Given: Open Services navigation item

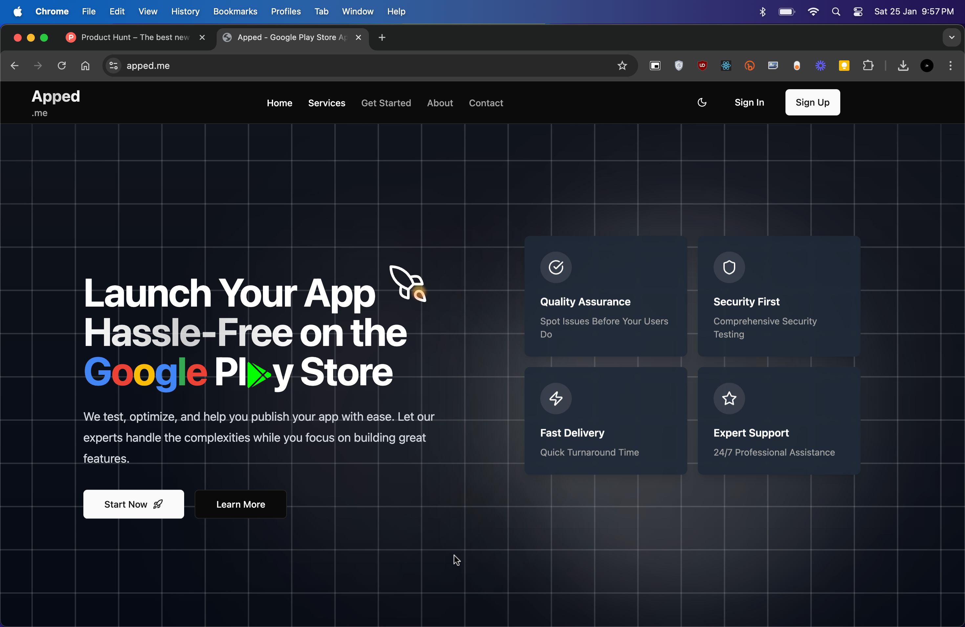Looking at the screenshot, I should 326,103.
